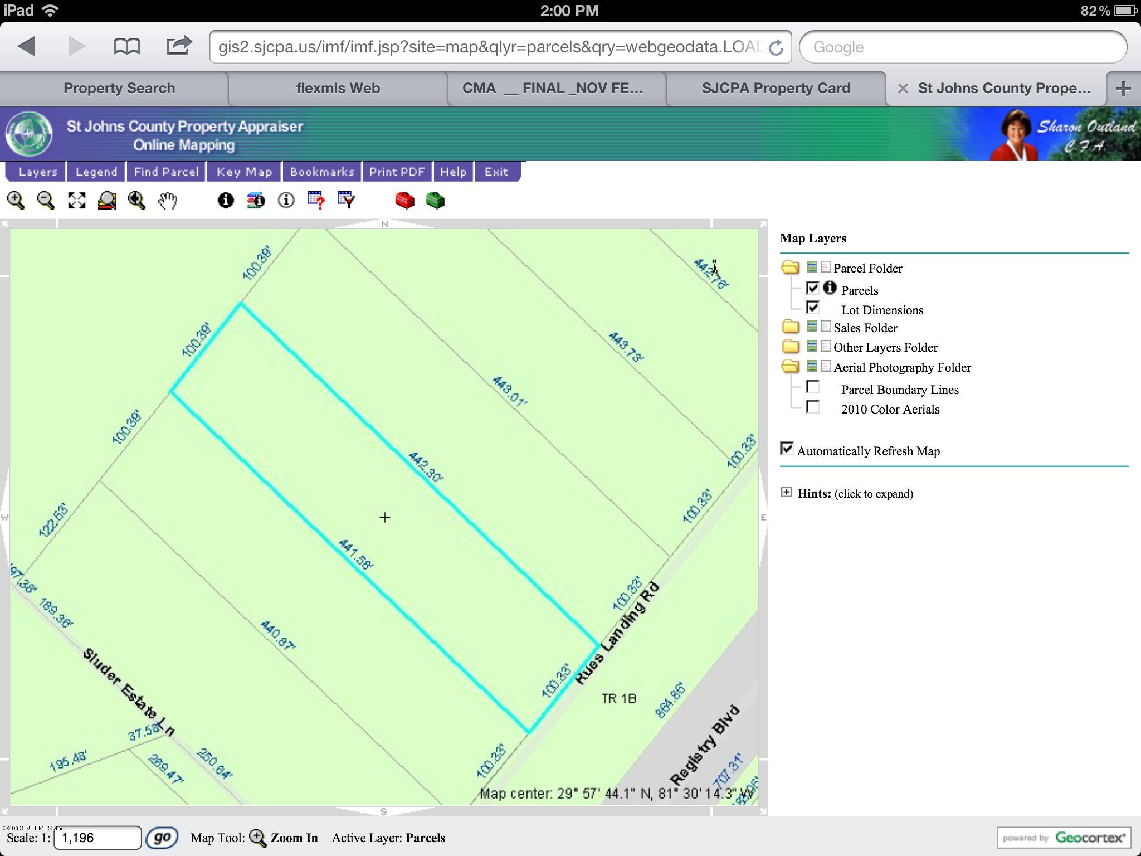1141x856 pixels.
Task: Click the south pan arrow on map
Action: [x=383, y=811]
